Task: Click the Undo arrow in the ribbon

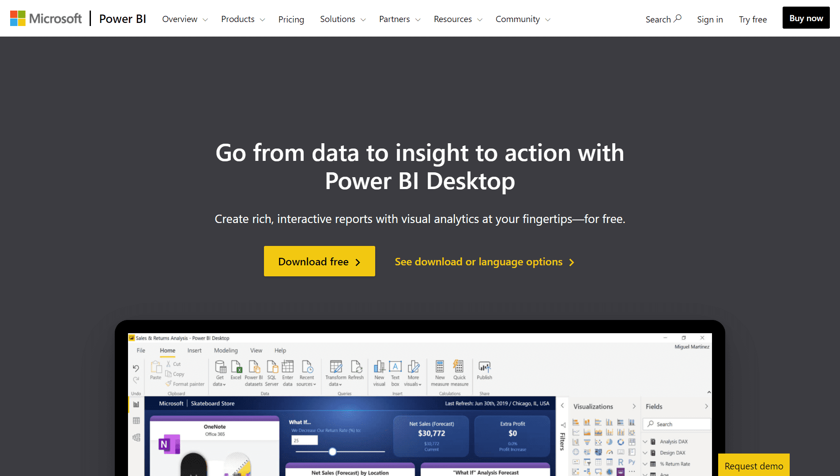Action: point(136,368)
